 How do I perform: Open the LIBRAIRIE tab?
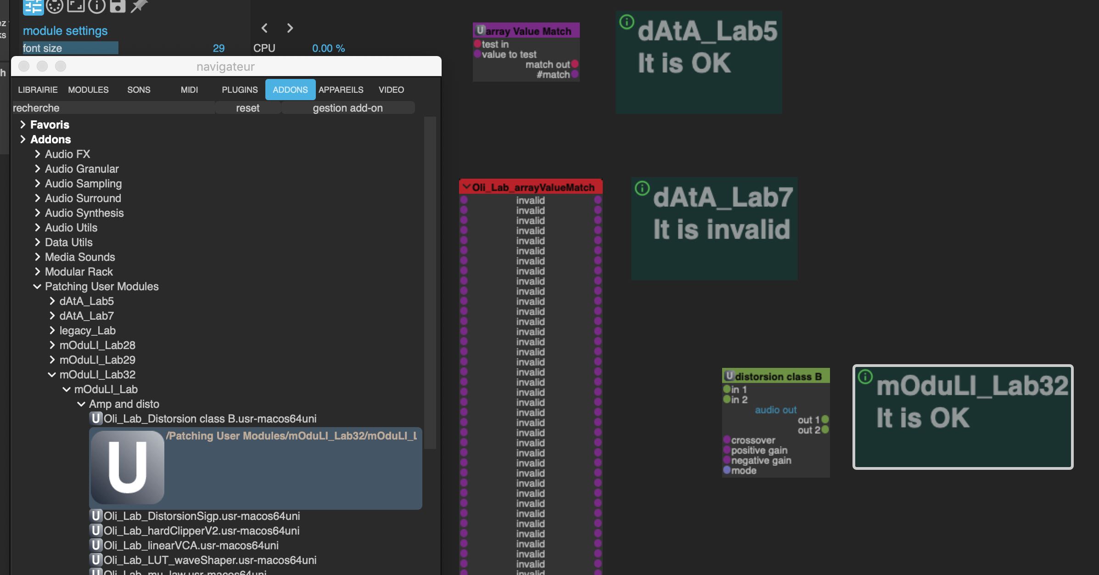coord(38,90)
